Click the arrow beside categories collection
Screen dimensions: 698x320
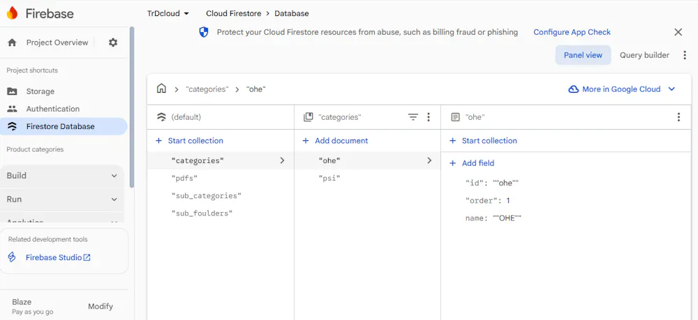pos(282,160)
